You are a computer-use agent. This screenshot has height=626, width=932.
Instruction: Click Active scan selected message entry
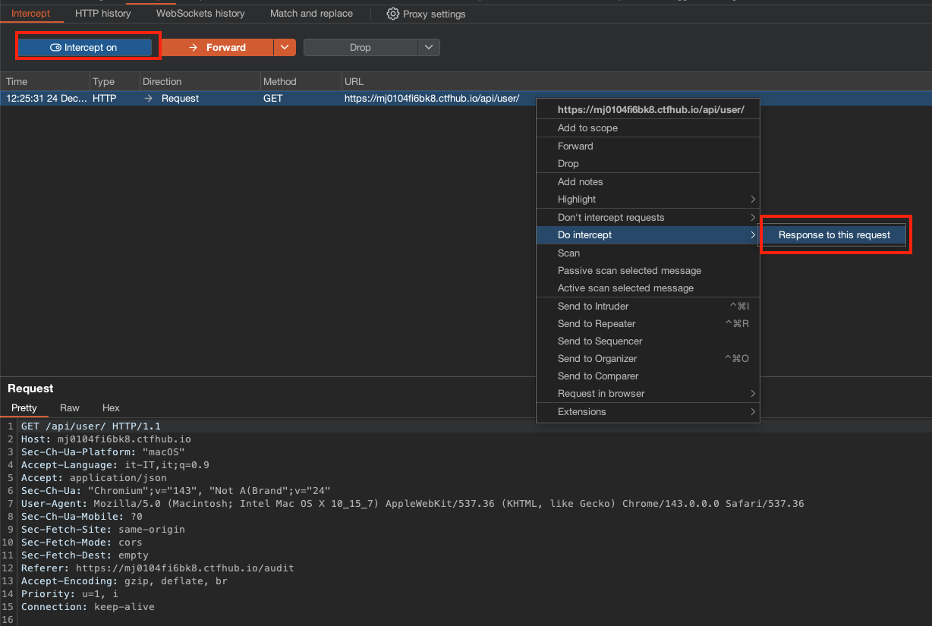pos(625,288)
